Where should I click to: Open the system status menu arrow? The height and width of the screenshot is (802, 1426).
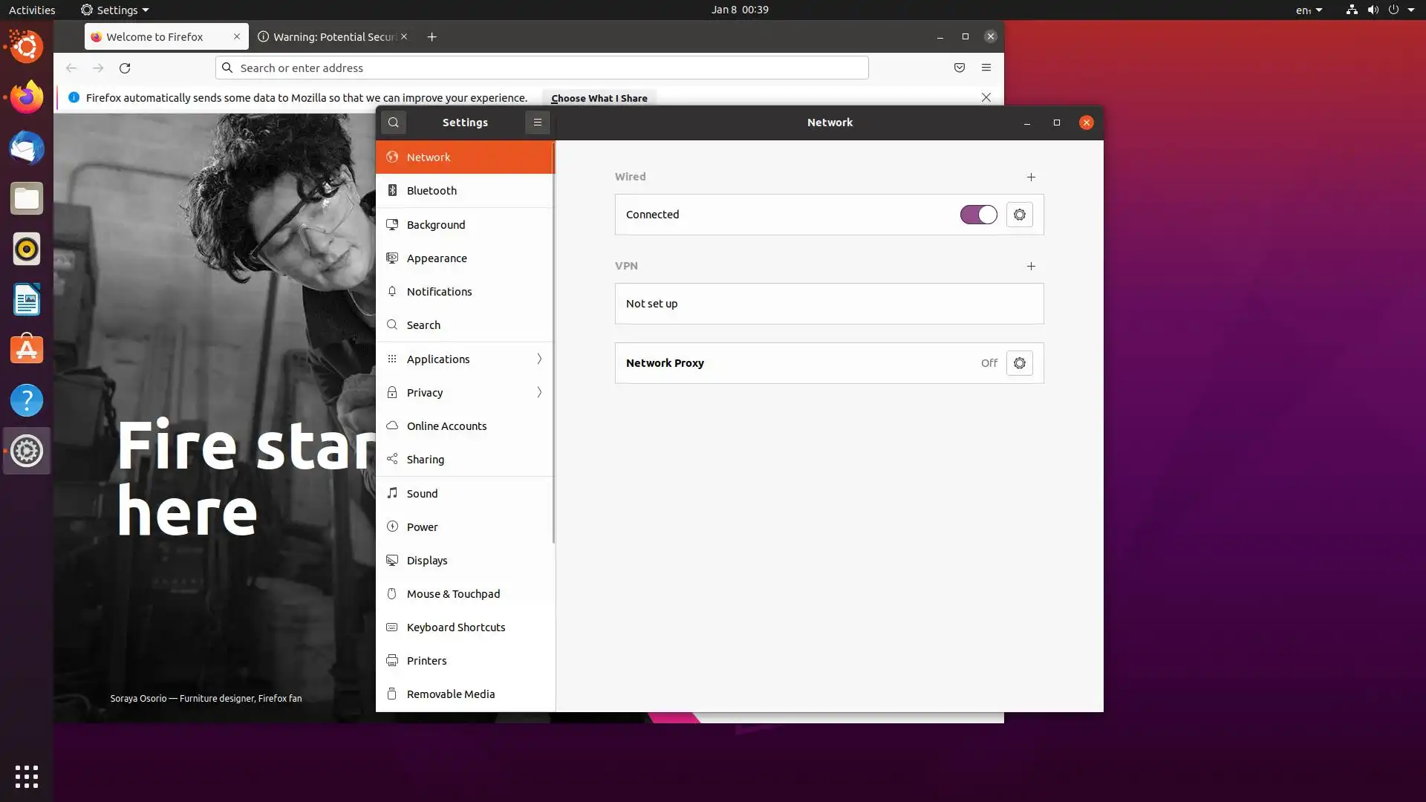pos(1411,10)
